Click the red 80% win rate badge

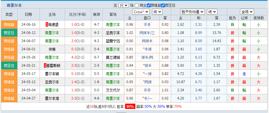130,107
